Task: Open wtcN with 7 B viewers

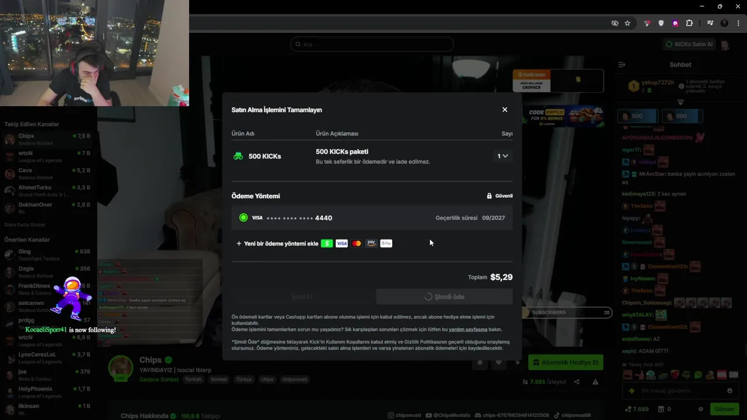Action: point(48,156)
